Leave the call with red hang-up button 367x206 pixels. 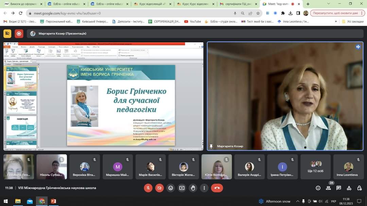[217, 188]
